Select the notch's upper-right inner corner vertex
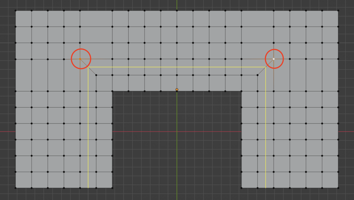The width and height of the screenshot is (354, 200). click(241, 91)
